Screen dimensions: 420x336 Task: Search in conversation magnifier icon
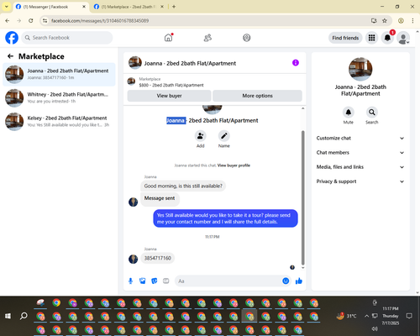[372, 113]
